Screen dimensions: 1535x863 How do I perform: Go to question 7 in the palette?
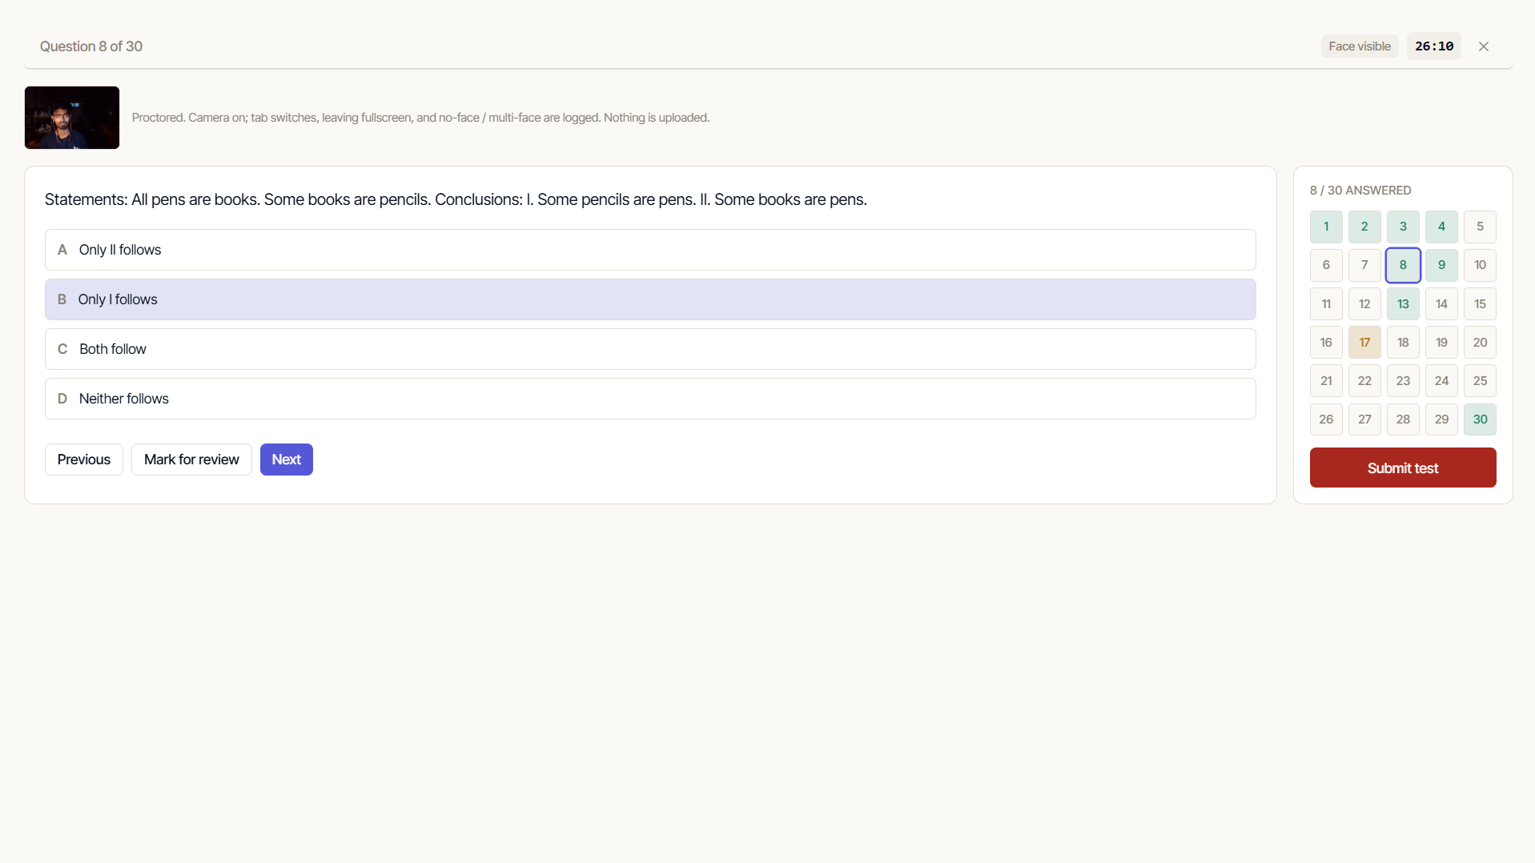pos(1364,265)
